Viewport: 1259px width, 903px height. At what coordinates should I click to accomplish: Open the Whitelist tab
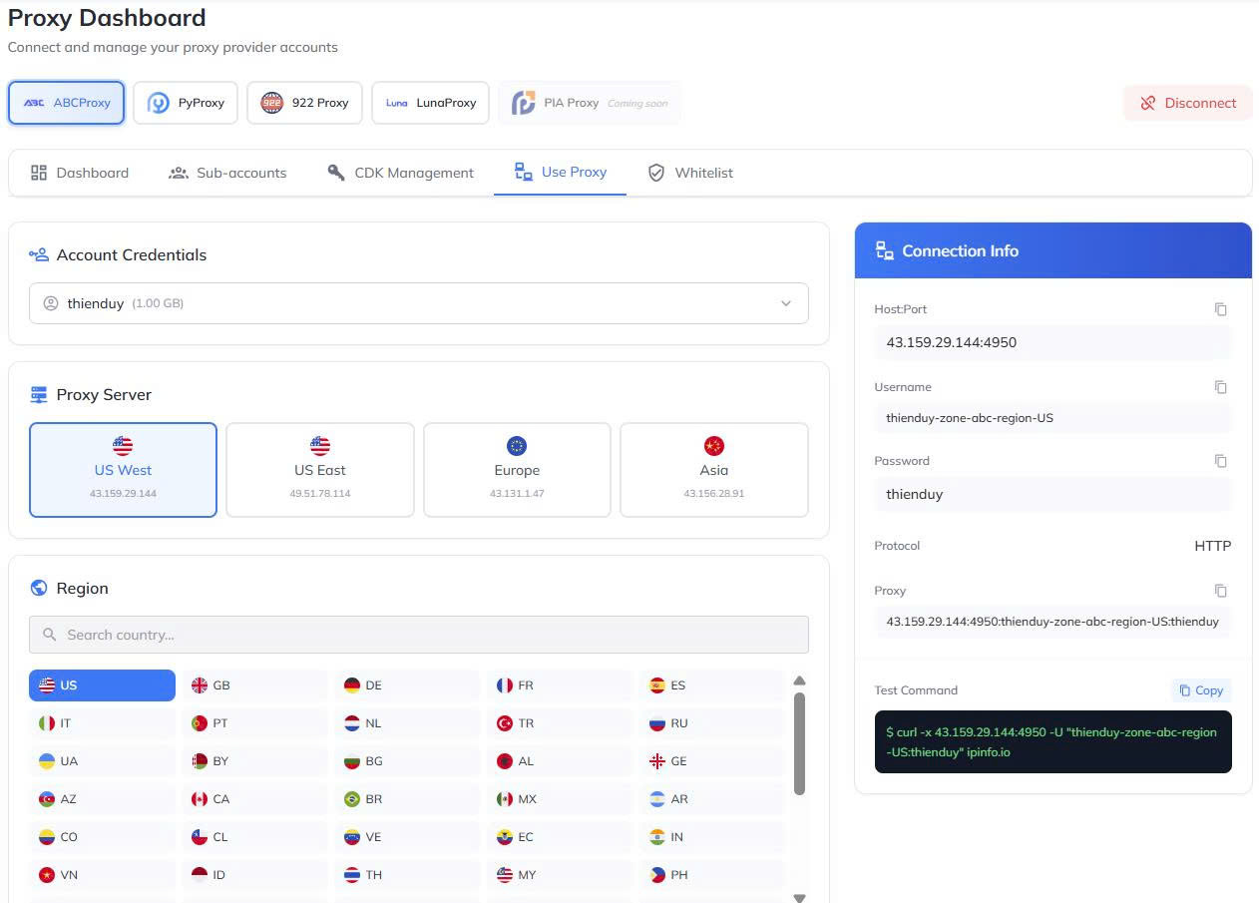(x=690, y=173)
